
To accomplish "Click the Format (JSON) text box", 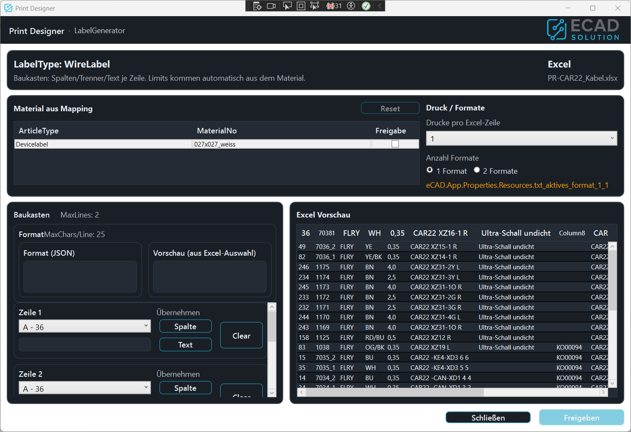I will point(80,277).
